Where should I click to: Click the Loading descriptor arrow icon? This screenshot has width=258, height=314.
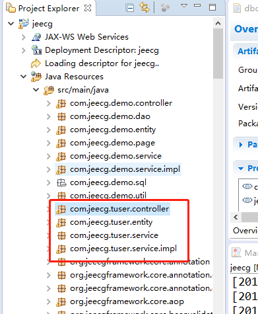(x=36, y=63)
